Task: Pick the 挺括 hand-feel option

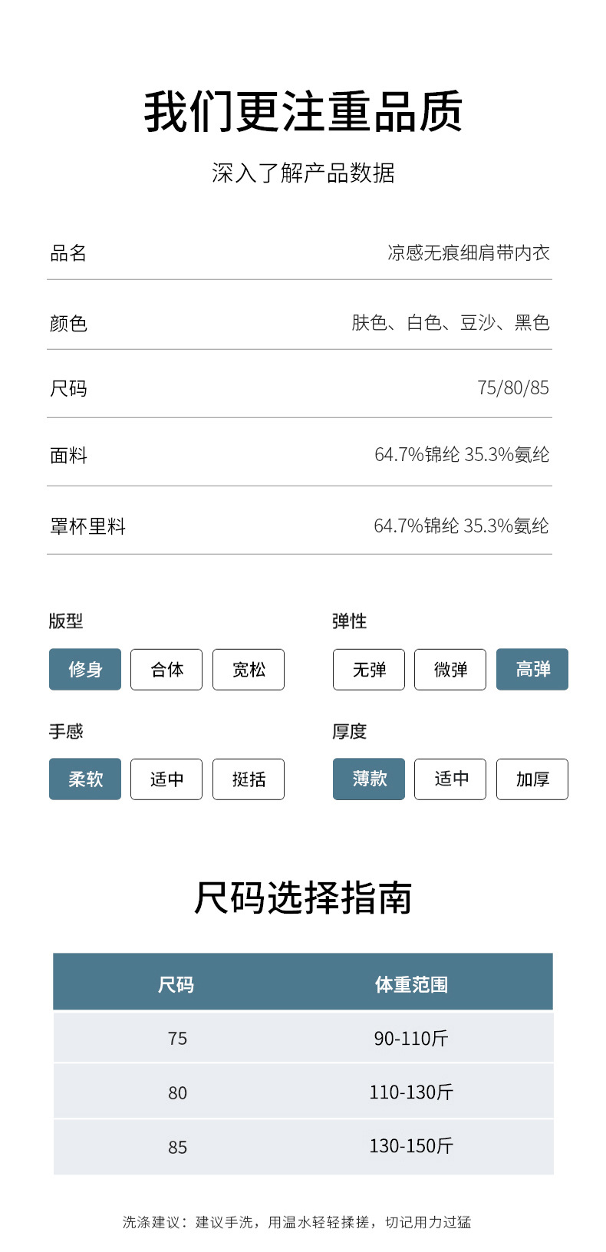Action: (249, 779)
